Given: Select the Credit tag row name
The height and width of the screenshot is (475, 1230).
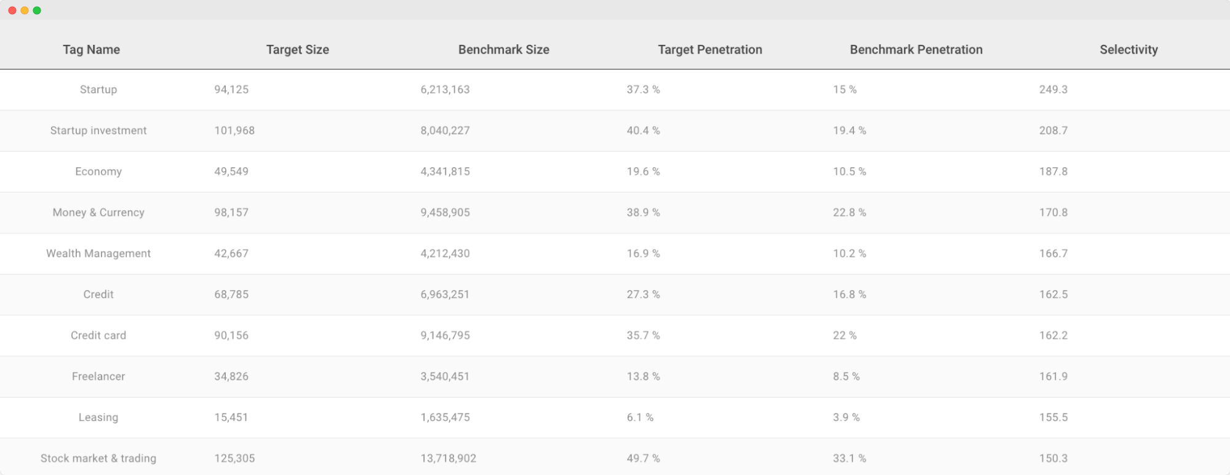Looking at the screenshot, I should [x=98, y=294].
